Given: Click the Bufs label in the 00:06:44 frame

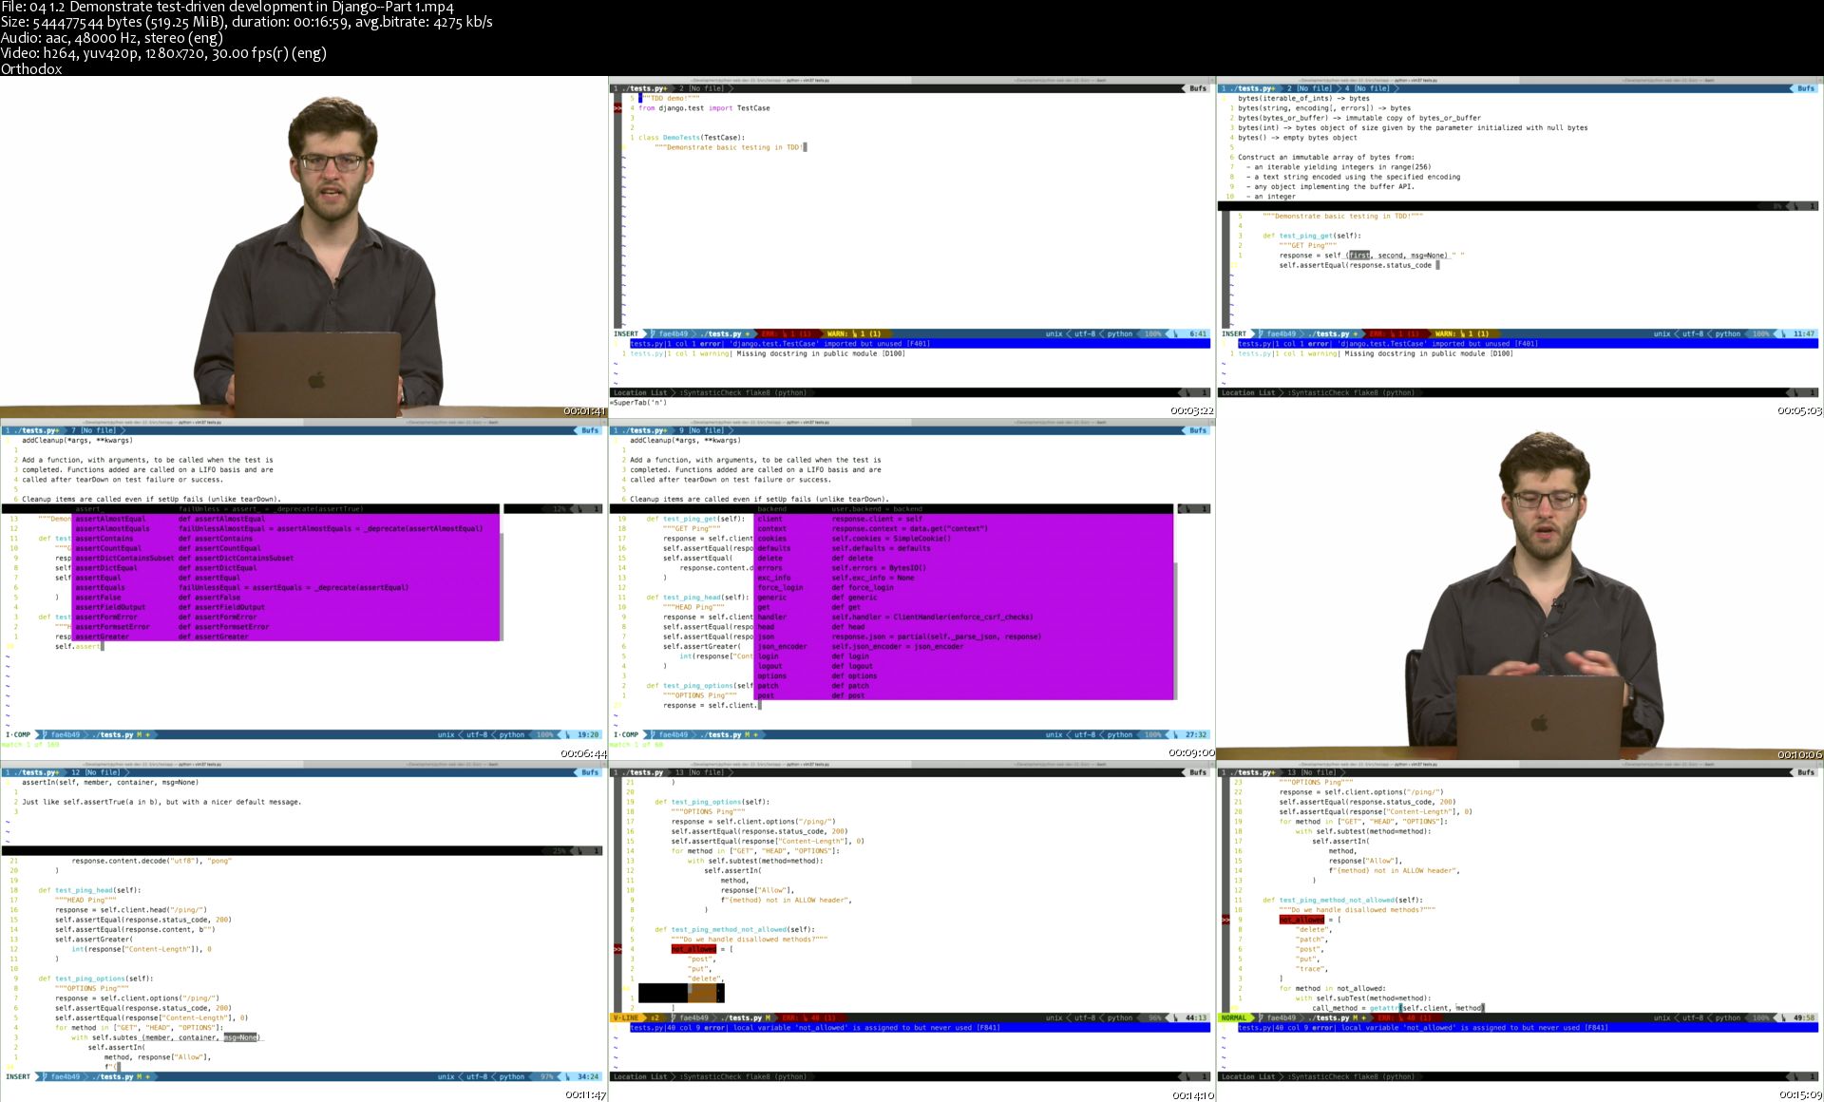Looking at the screenshot, I should coord(590,430).
